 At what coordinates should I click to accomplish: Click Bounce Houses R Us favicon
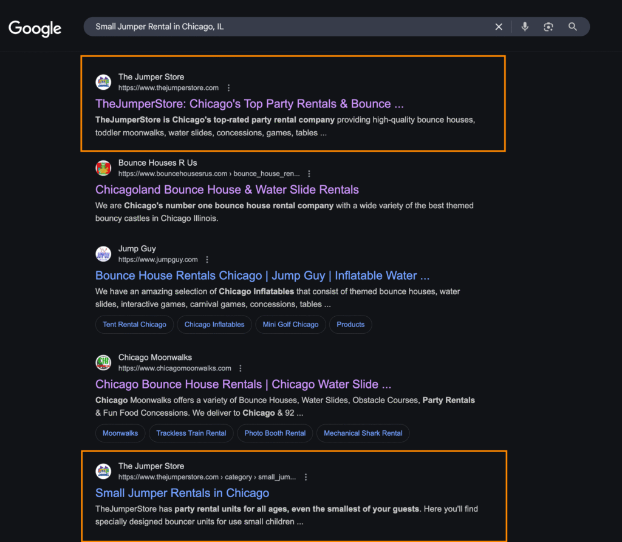103,168
